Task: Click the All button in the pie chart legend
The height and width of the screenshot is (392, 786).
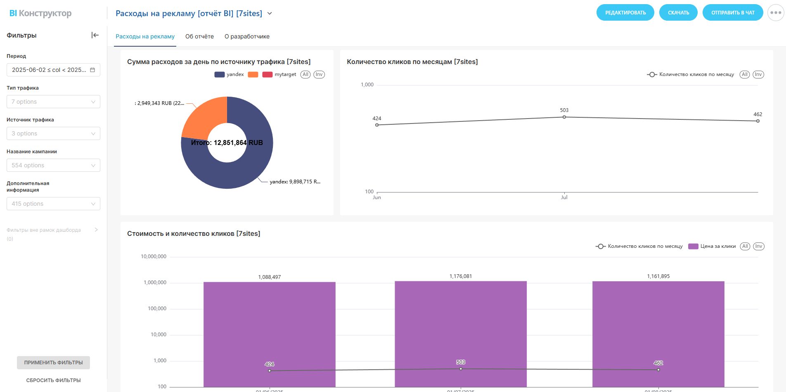Action: point(305,74)
